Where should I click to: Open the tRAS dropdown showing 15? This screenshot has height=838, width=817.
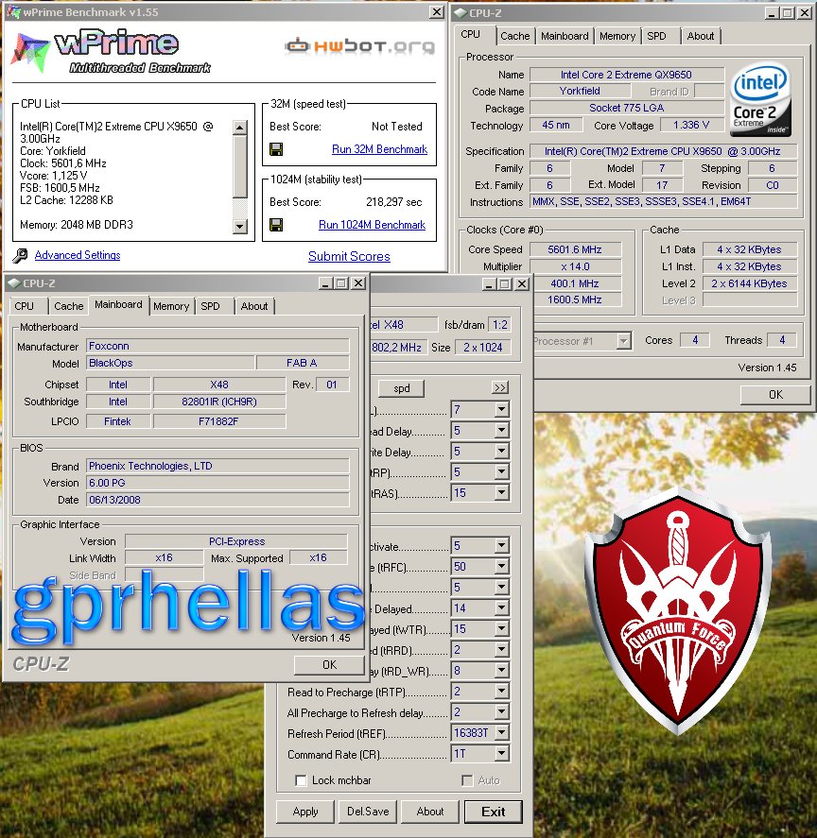pyautogui.click(x=501, y=493)
